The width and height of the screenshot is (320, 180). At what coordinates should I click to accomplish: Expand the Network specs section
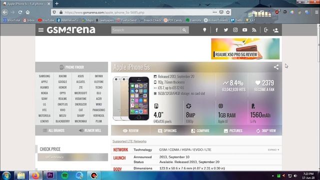[x=273, y=150]
